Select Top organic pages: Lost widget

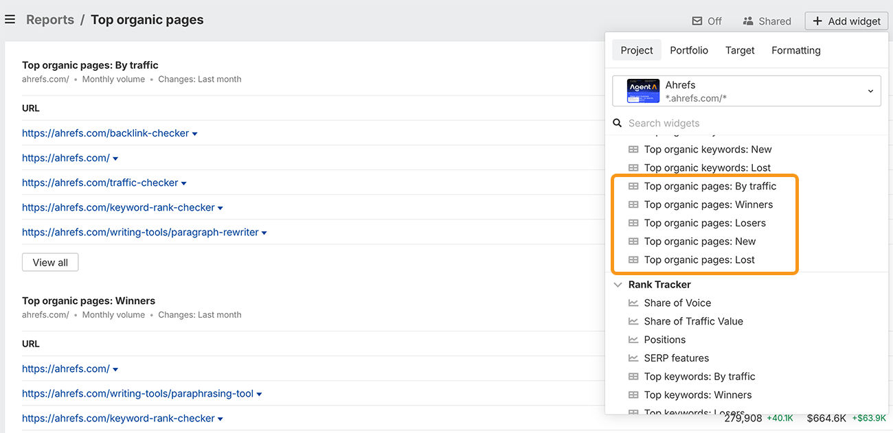tap(699, 260)
